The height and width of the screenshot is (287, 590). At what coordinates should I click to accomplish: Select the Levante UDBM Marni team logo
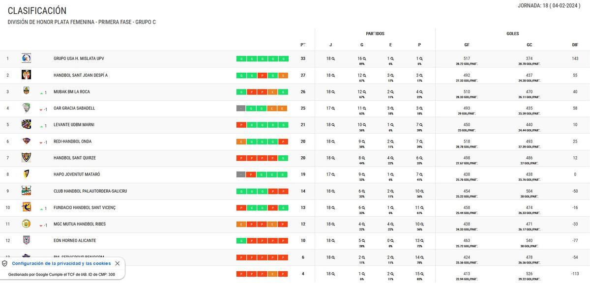coord(26,125)
